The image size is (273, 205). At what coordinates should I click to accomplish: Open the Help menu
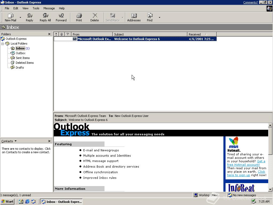[x=62, y=8]
